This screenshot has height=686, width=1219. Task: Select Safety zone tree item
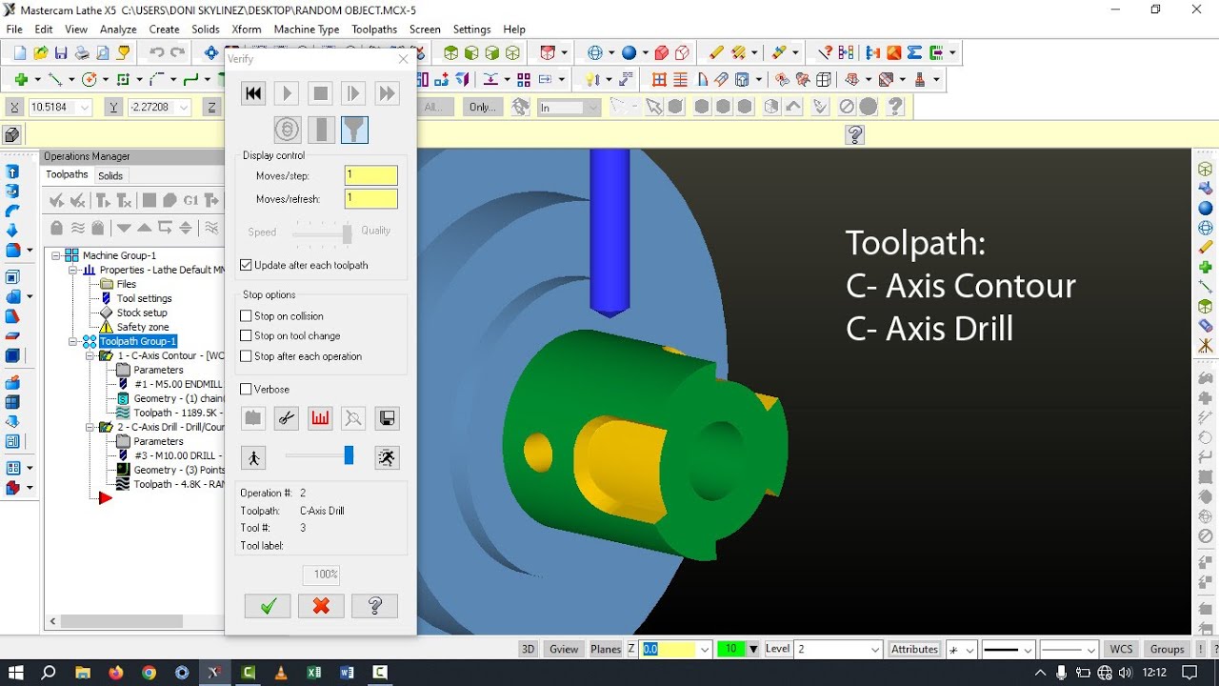142,327
